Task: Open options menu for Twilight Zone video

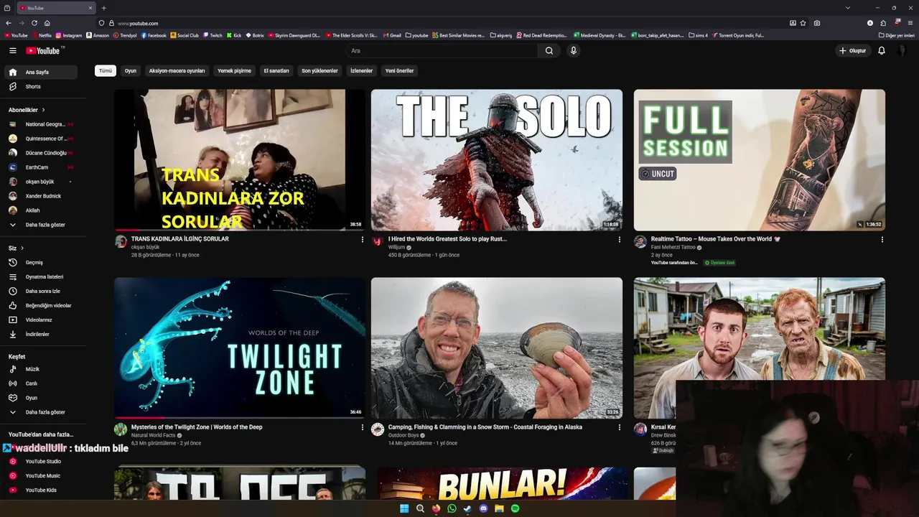Action: [362, 427]
